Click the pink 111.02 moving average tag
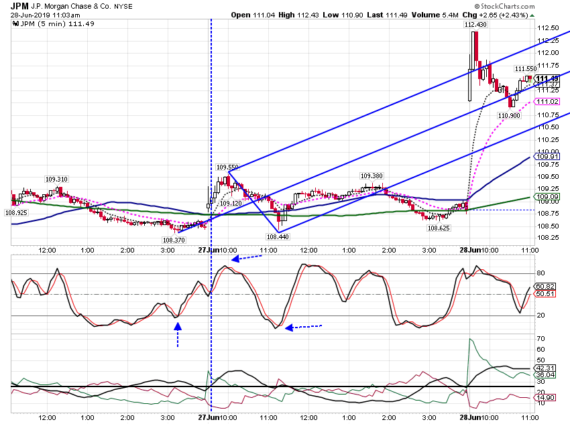The height and width of the screenshot is (424, 570). (547, 101)
